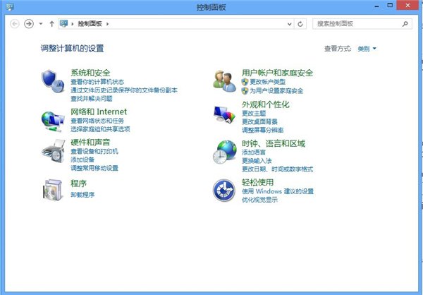Go up one level with up arrow
This screenshot has height=295, width=423.
[x=51, y=24]
